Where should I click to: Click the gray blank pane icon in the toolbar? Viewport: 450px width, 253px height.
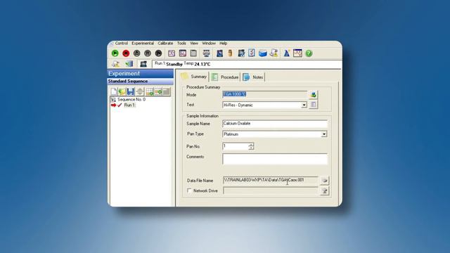193,53
